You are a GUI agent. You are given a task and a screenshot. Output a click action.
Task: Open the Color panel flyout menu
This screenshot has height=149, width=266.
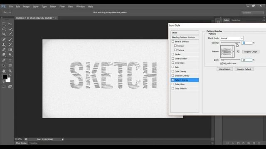264,20
